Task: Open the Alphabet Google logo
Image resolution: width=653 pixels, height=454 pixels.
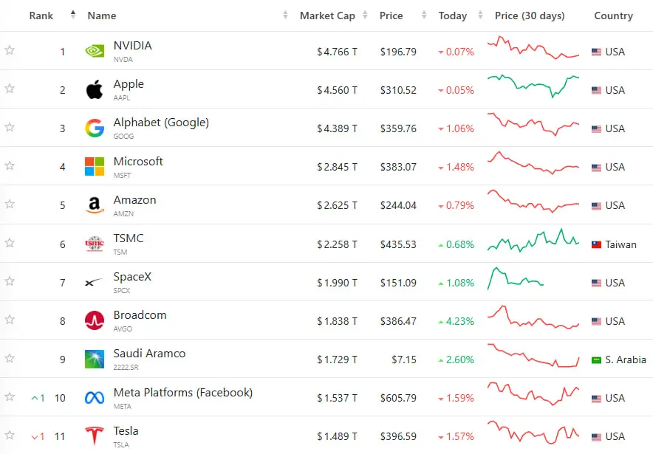Action: coord(95,128)
